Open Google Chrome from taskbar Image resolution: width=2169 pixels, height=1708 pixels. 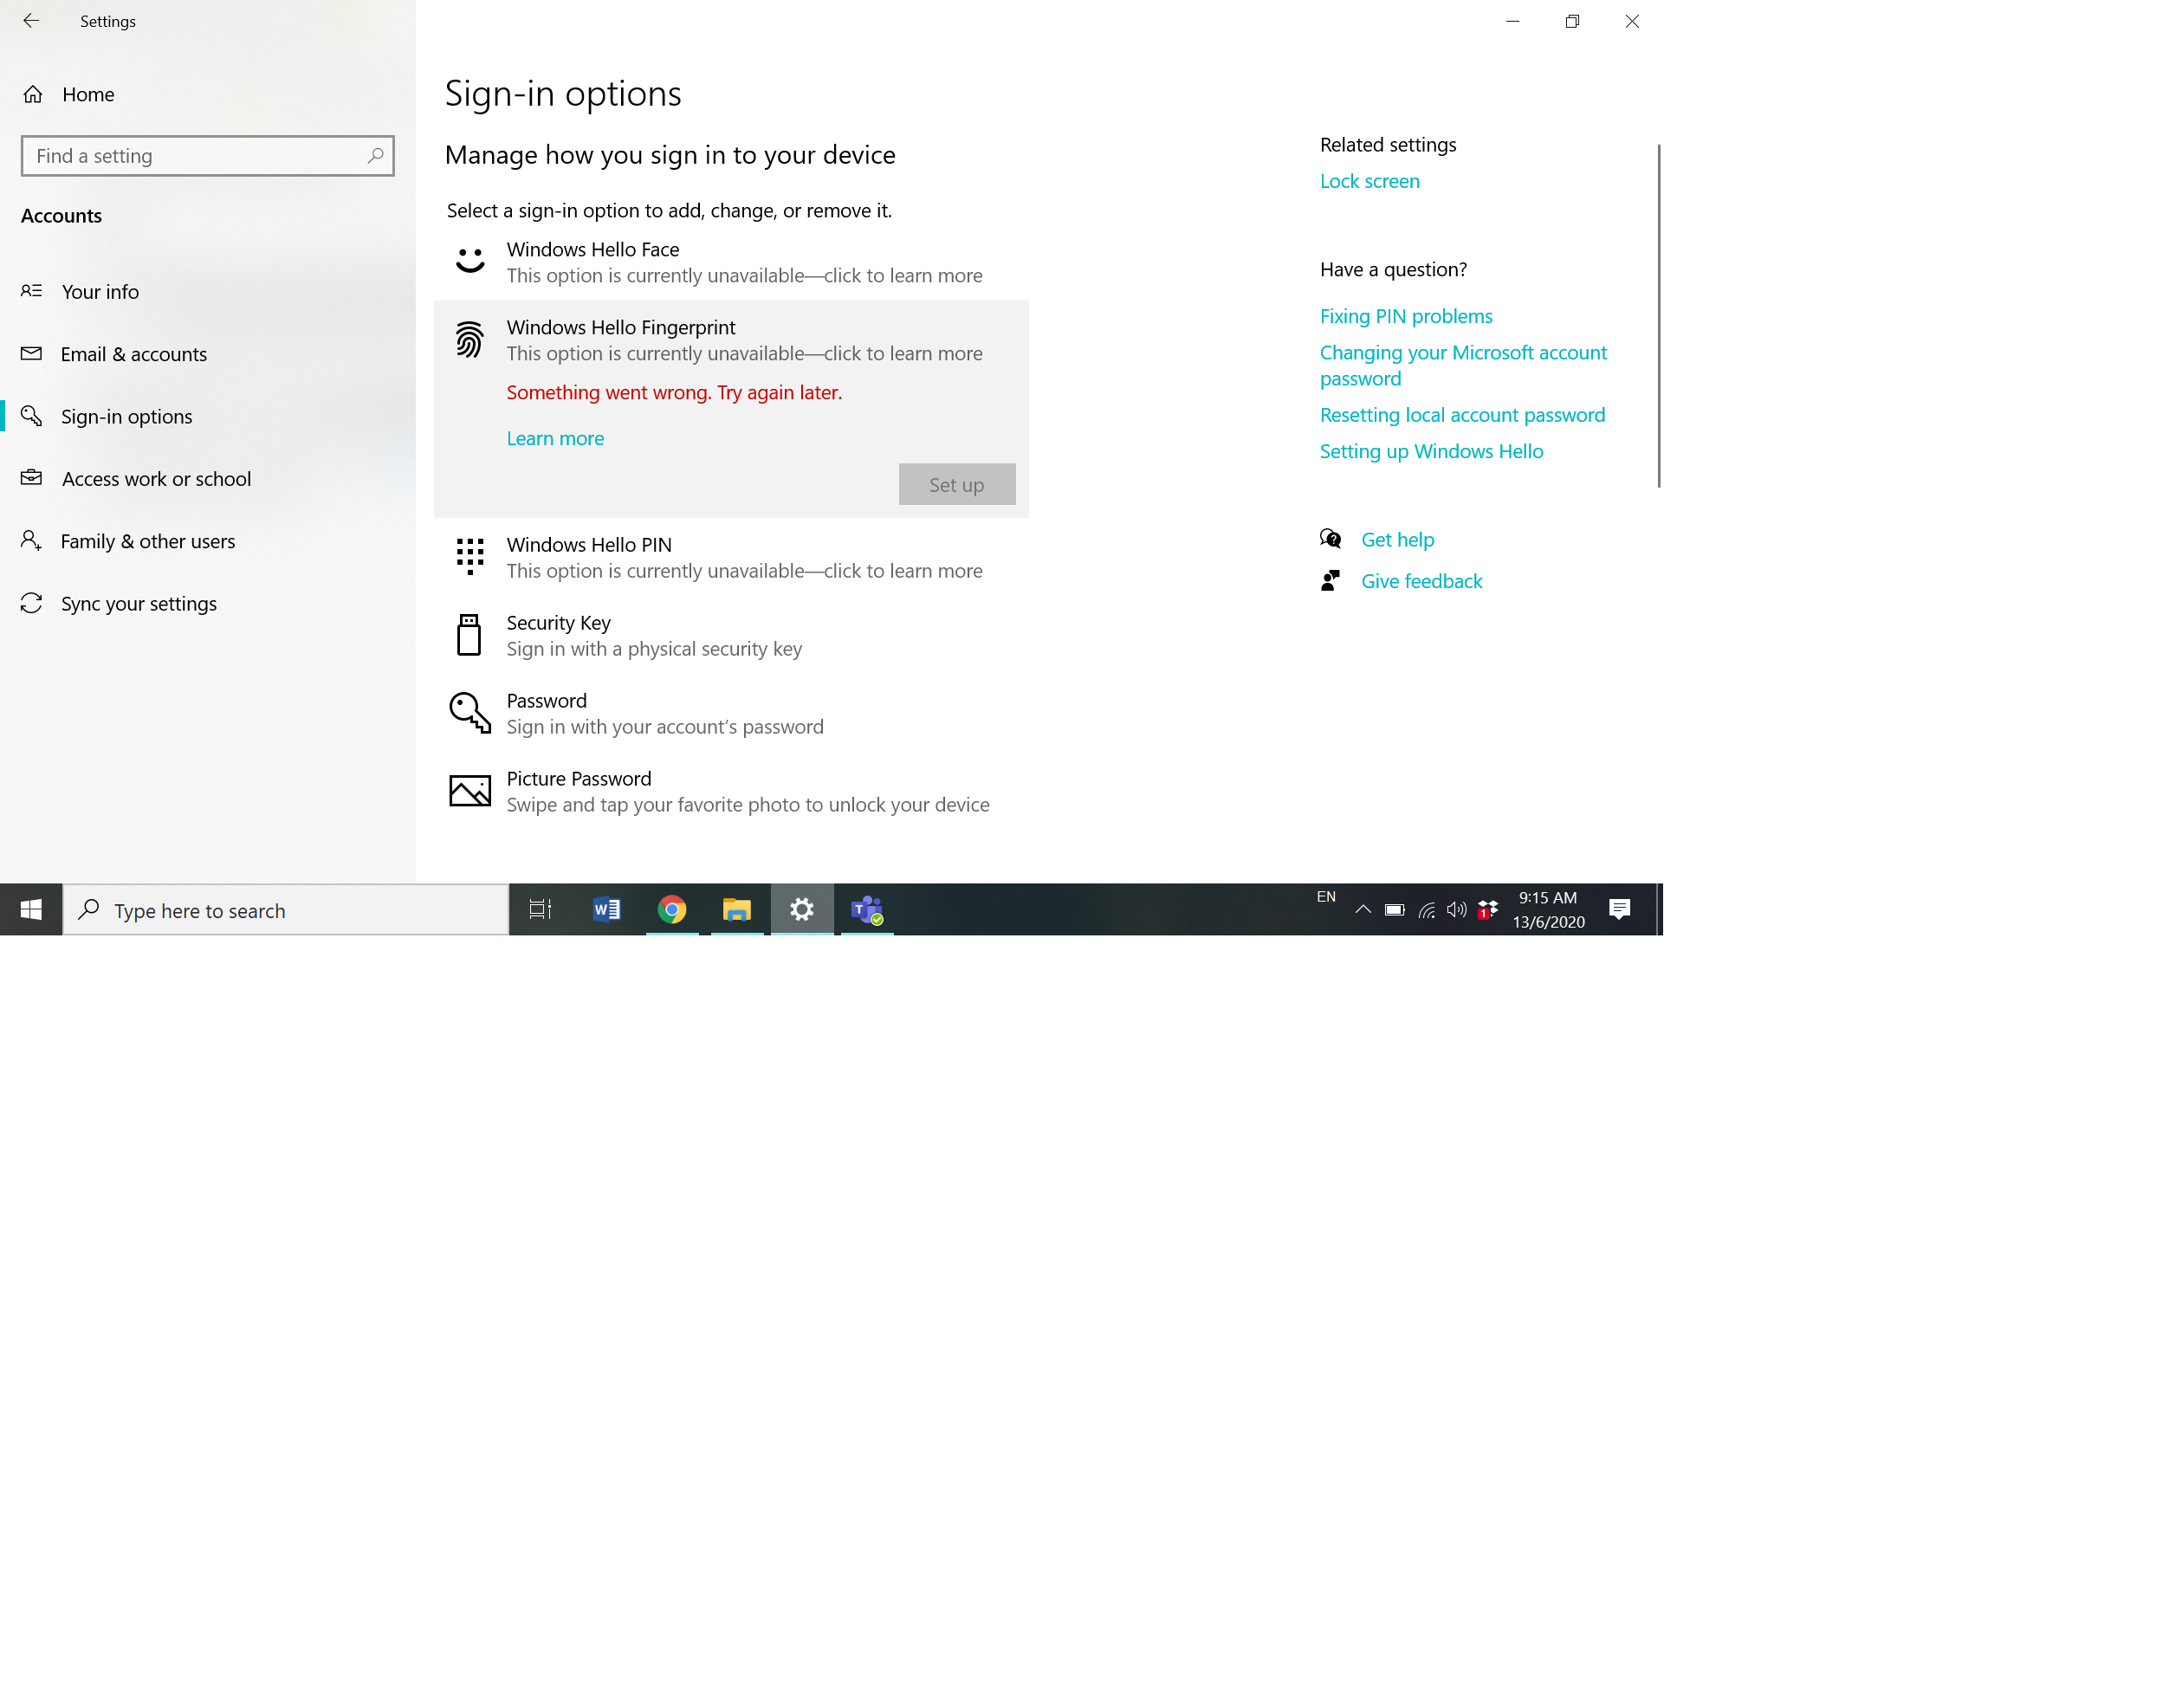[x=672, y=910]
